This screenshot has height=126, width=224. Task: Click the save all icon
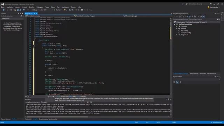(20, 10)
